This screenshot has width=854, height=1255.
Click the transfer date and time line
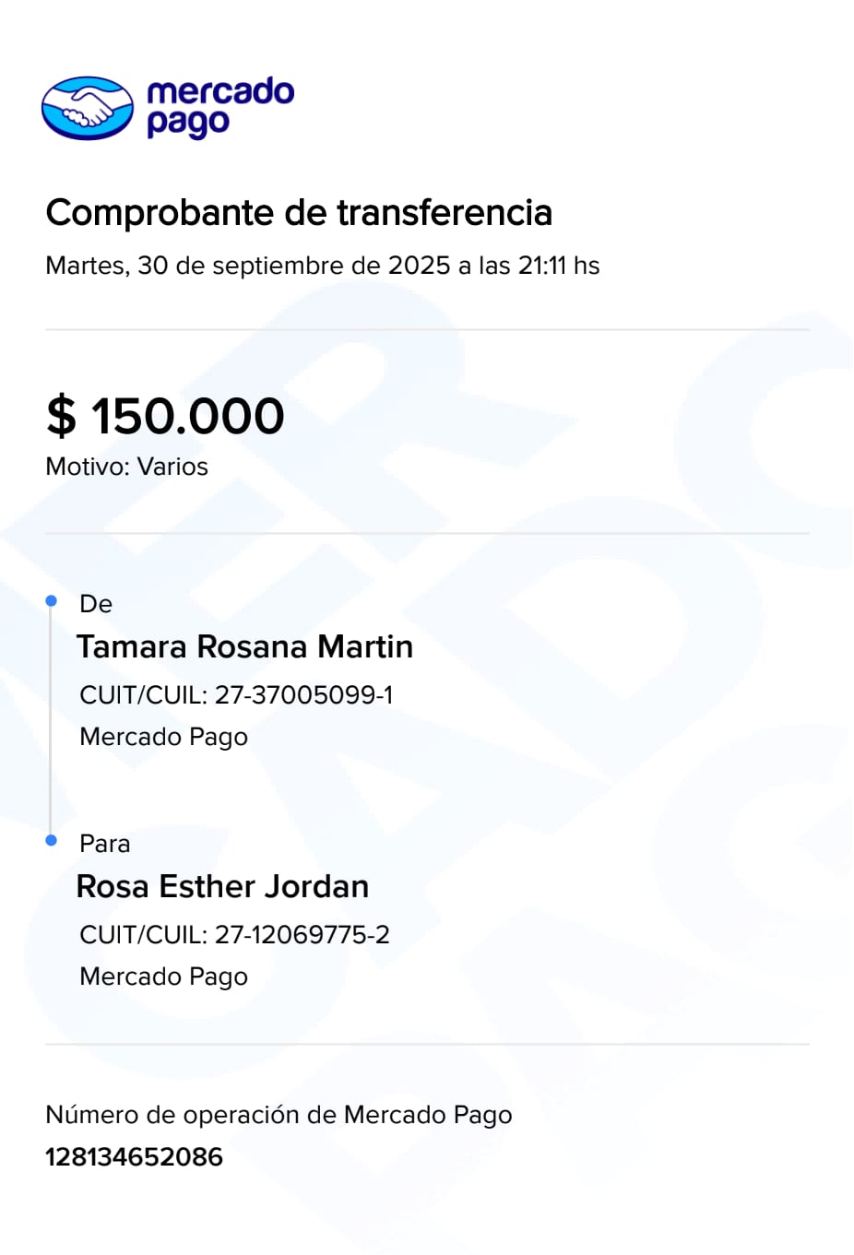(322, 266)
